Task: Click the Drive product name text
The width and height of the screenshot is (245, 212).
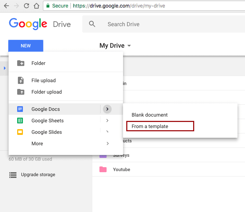Action: [62, 24]
